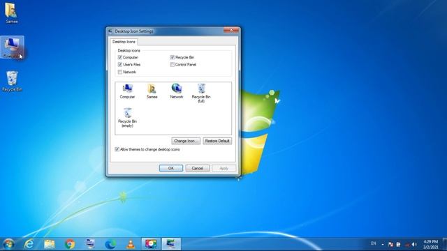Launch VLC media player from the taskbar
Image resolution: width=447 pixels, height=251 pixels.
tap(131, 244)
